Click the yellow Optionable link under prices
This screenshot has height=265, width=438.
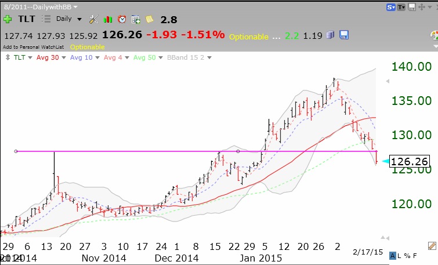tap(87, 46)
